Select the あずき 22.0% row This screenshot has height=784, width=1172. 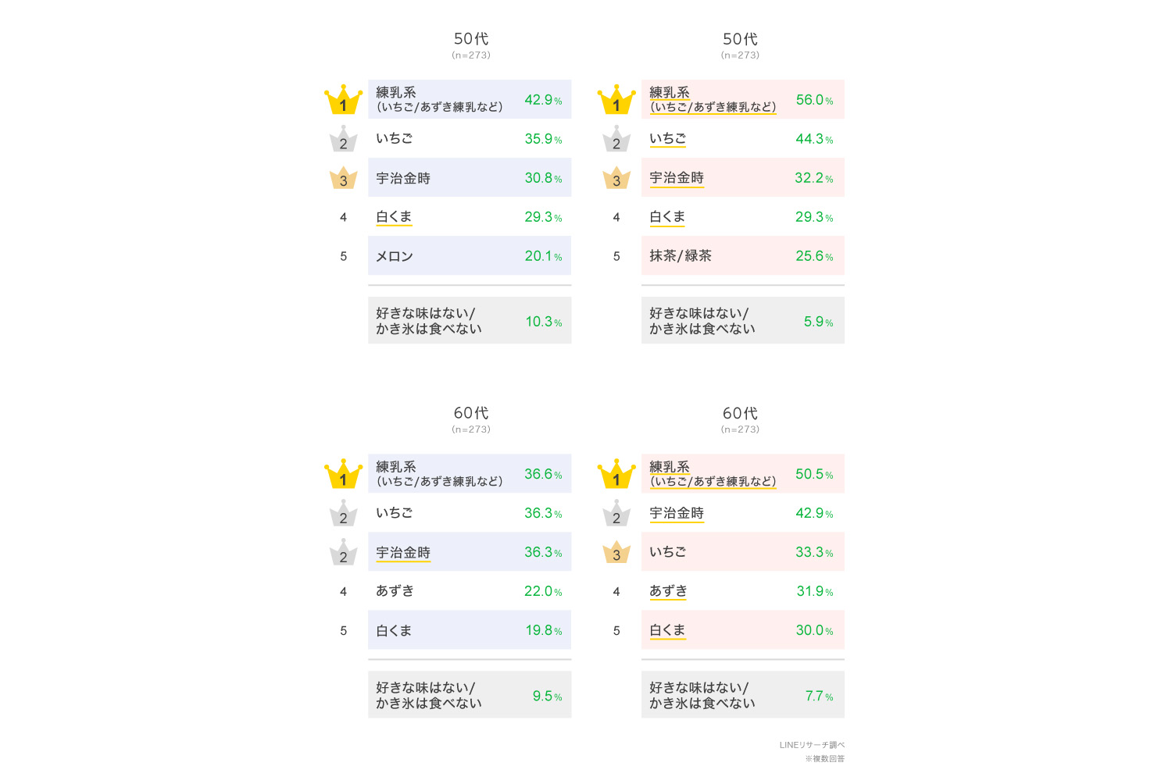470,591
